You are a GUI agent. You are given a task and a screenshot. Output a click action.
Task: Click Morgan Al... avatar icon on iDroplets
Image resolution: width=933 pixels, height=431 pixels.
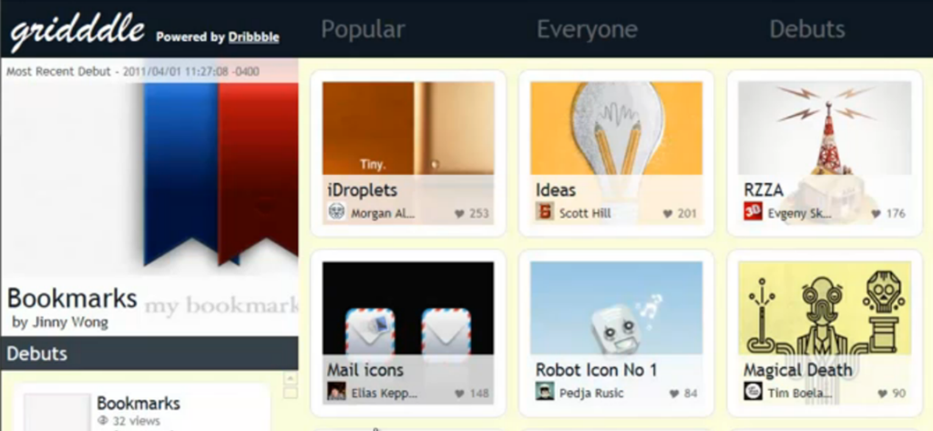pyautogui.click(x=336, y=212)
